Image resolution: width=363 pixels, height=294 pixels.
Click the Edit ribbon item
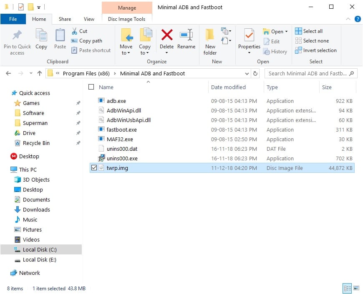point(272,41)
